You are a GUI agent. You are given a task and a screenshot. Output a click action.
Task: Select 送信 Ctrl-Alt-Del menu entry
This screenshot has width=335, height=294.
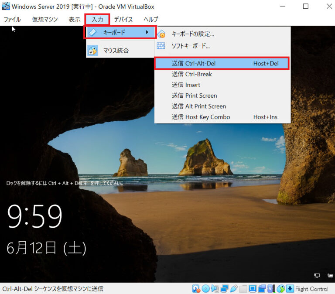tap(222, 64)
